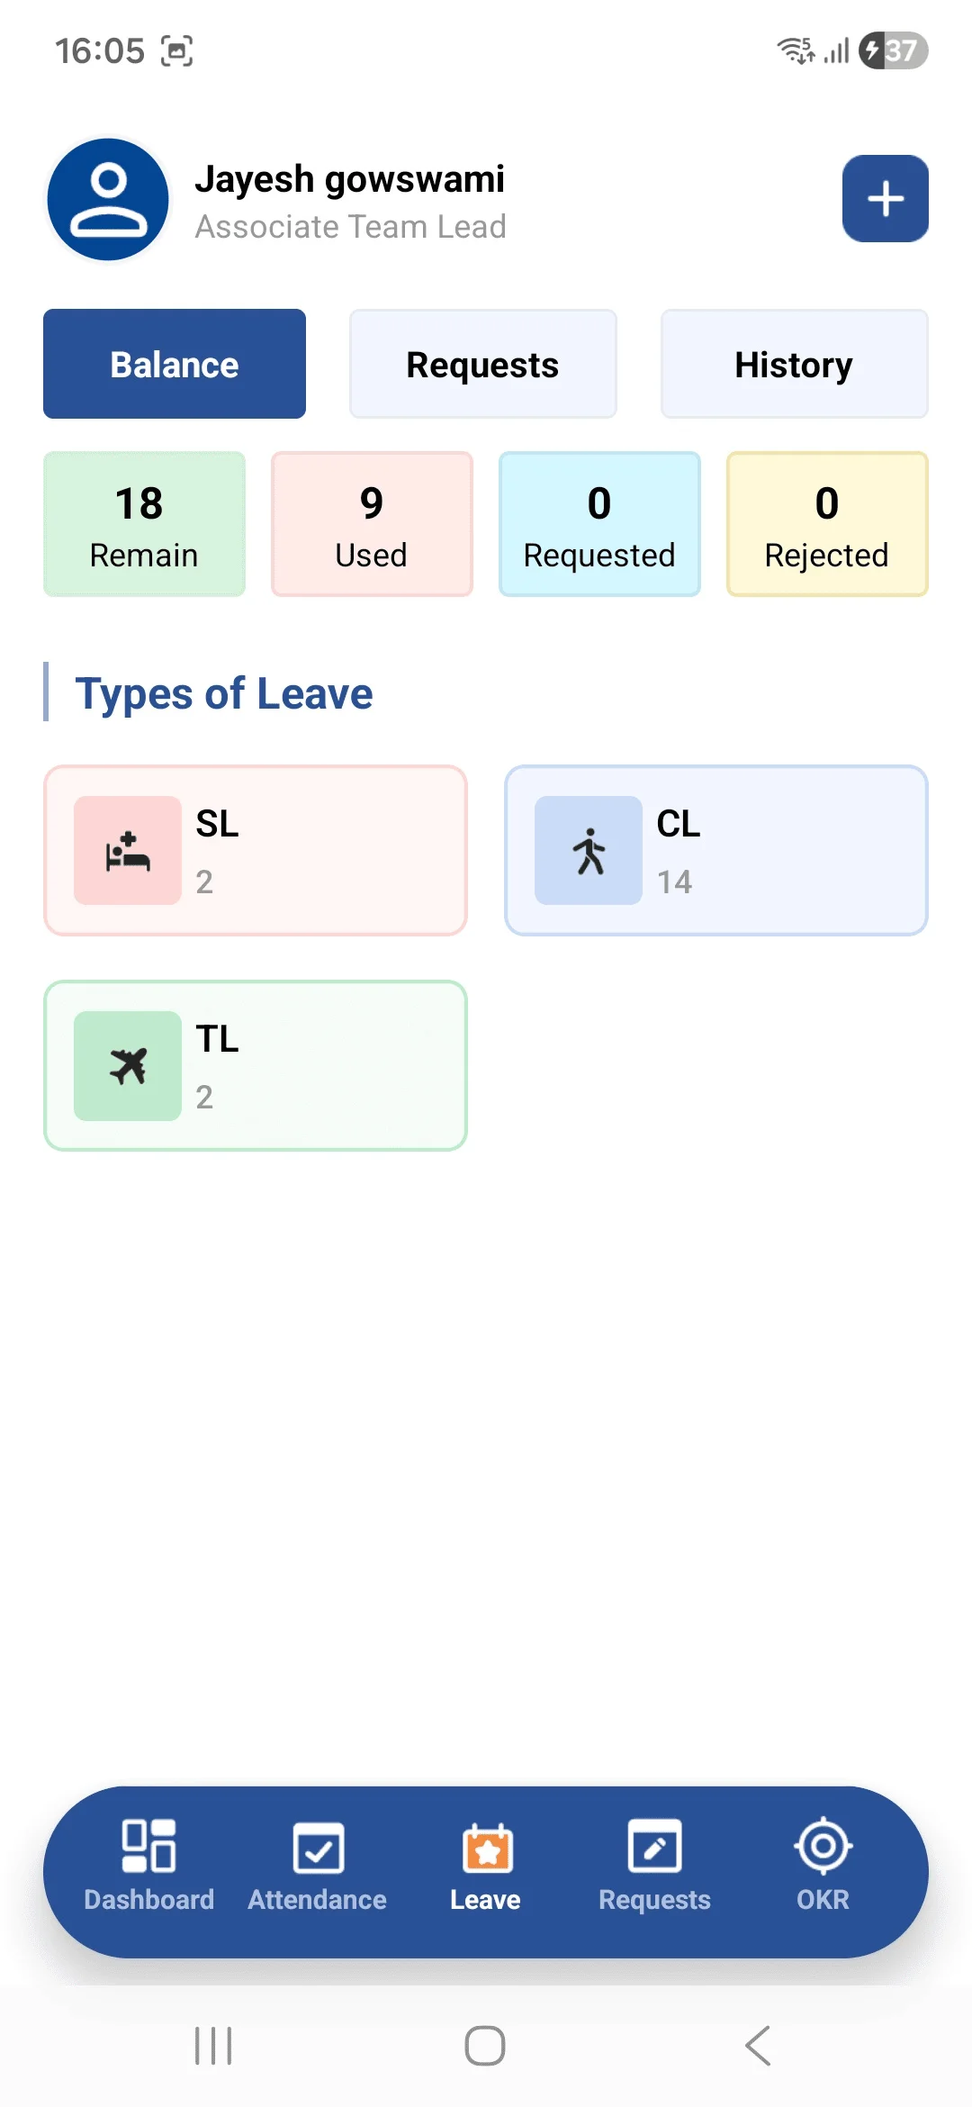Tap the sick leave bed icon

click(x=128, y=851)
